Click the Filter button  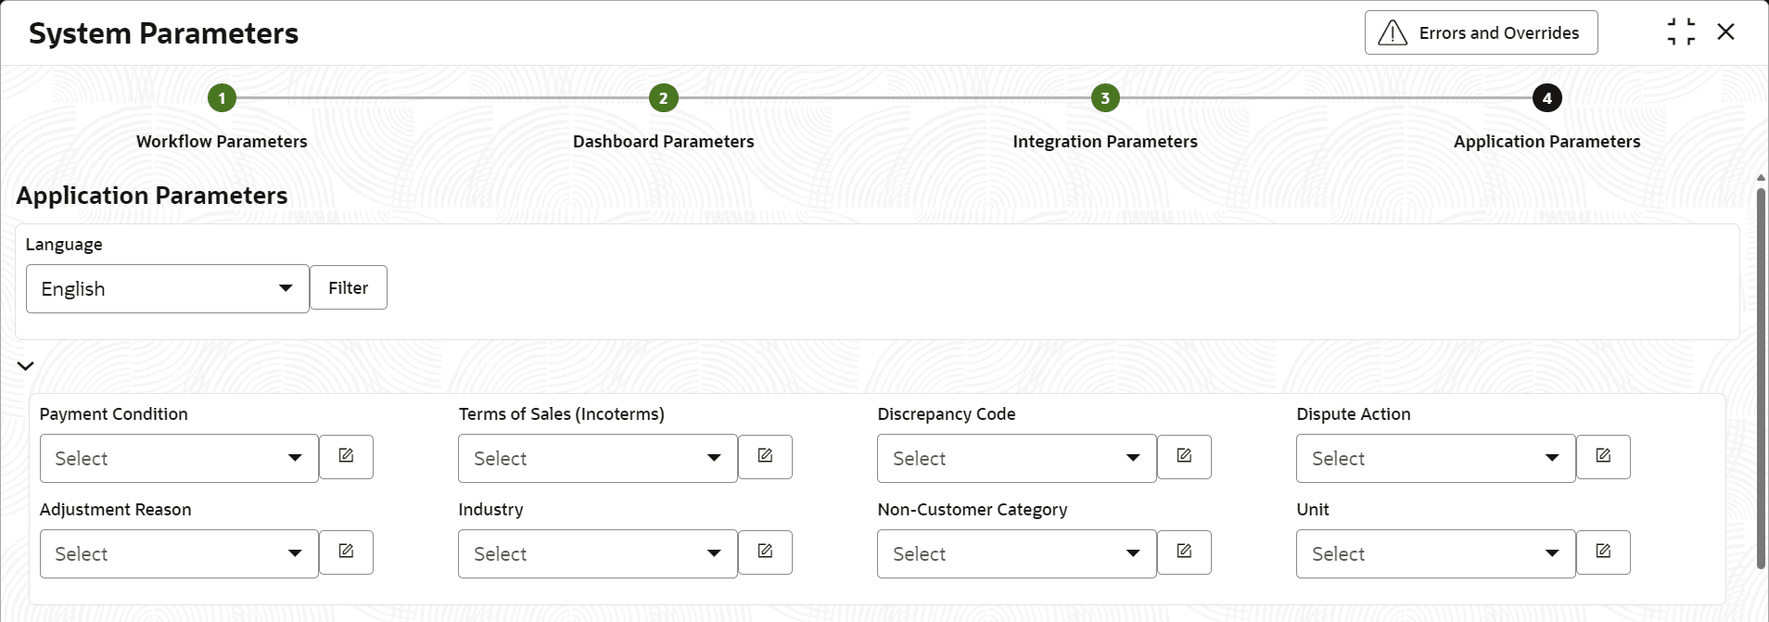[349, 288]
